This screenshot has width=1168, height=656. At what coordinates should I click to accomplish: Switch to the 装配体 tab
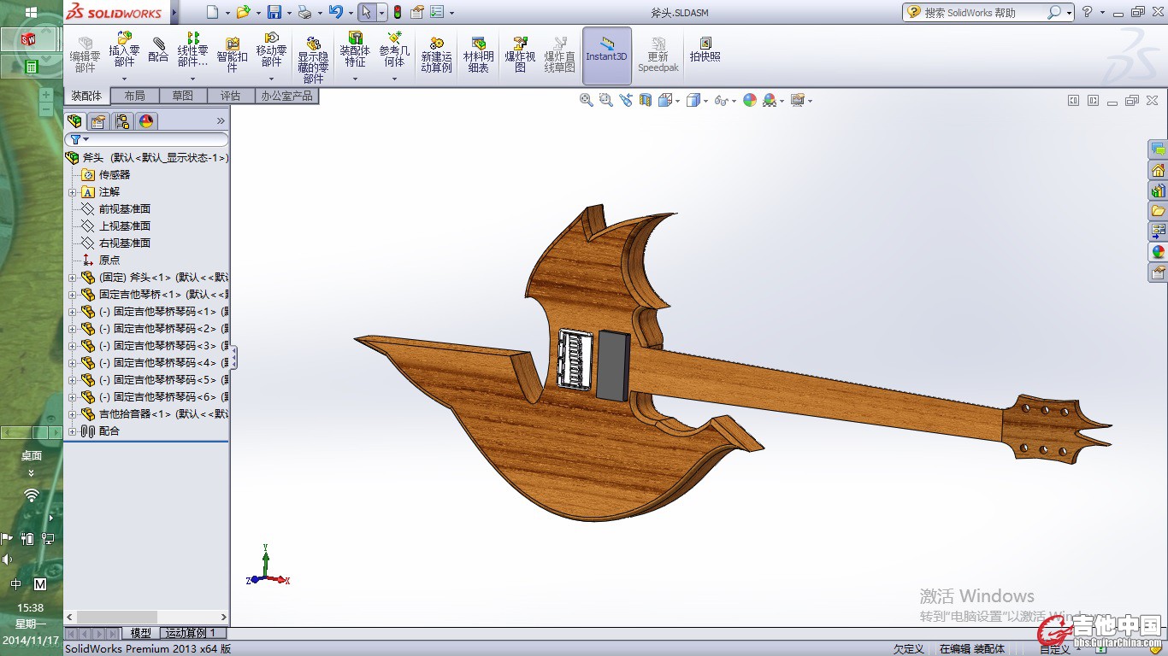[86, 96]
